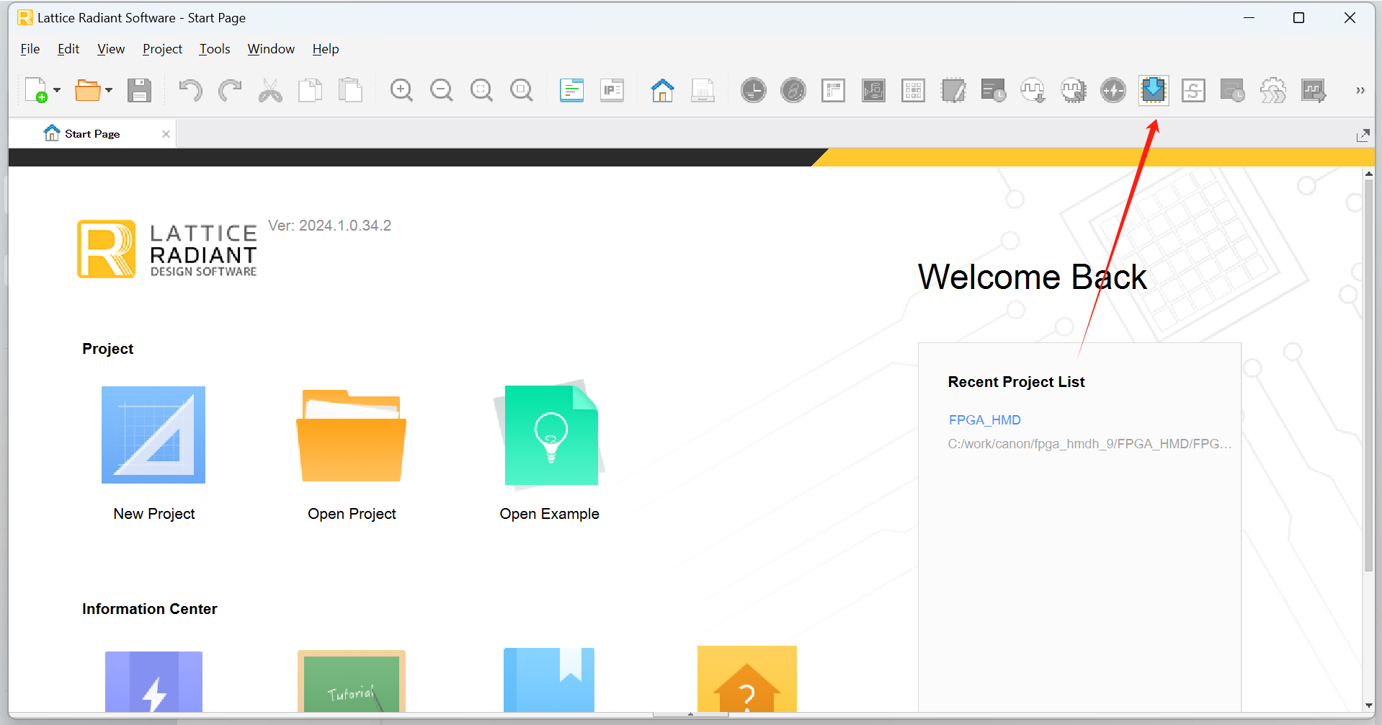Click the New file toolbar icon
The width and height of the screenshot is (1382, 725).
[x=36, y=90]
